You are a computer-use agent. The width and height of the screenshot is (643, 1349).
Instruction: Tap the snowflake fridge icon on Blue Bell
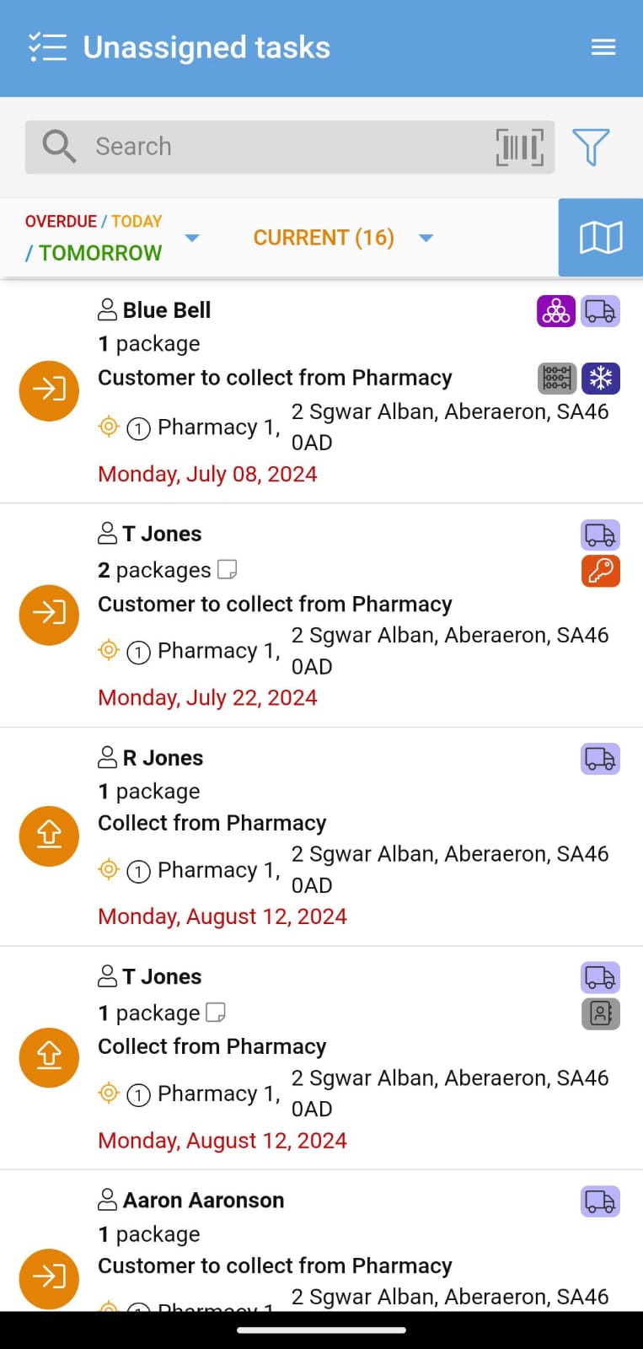(601, 379)
